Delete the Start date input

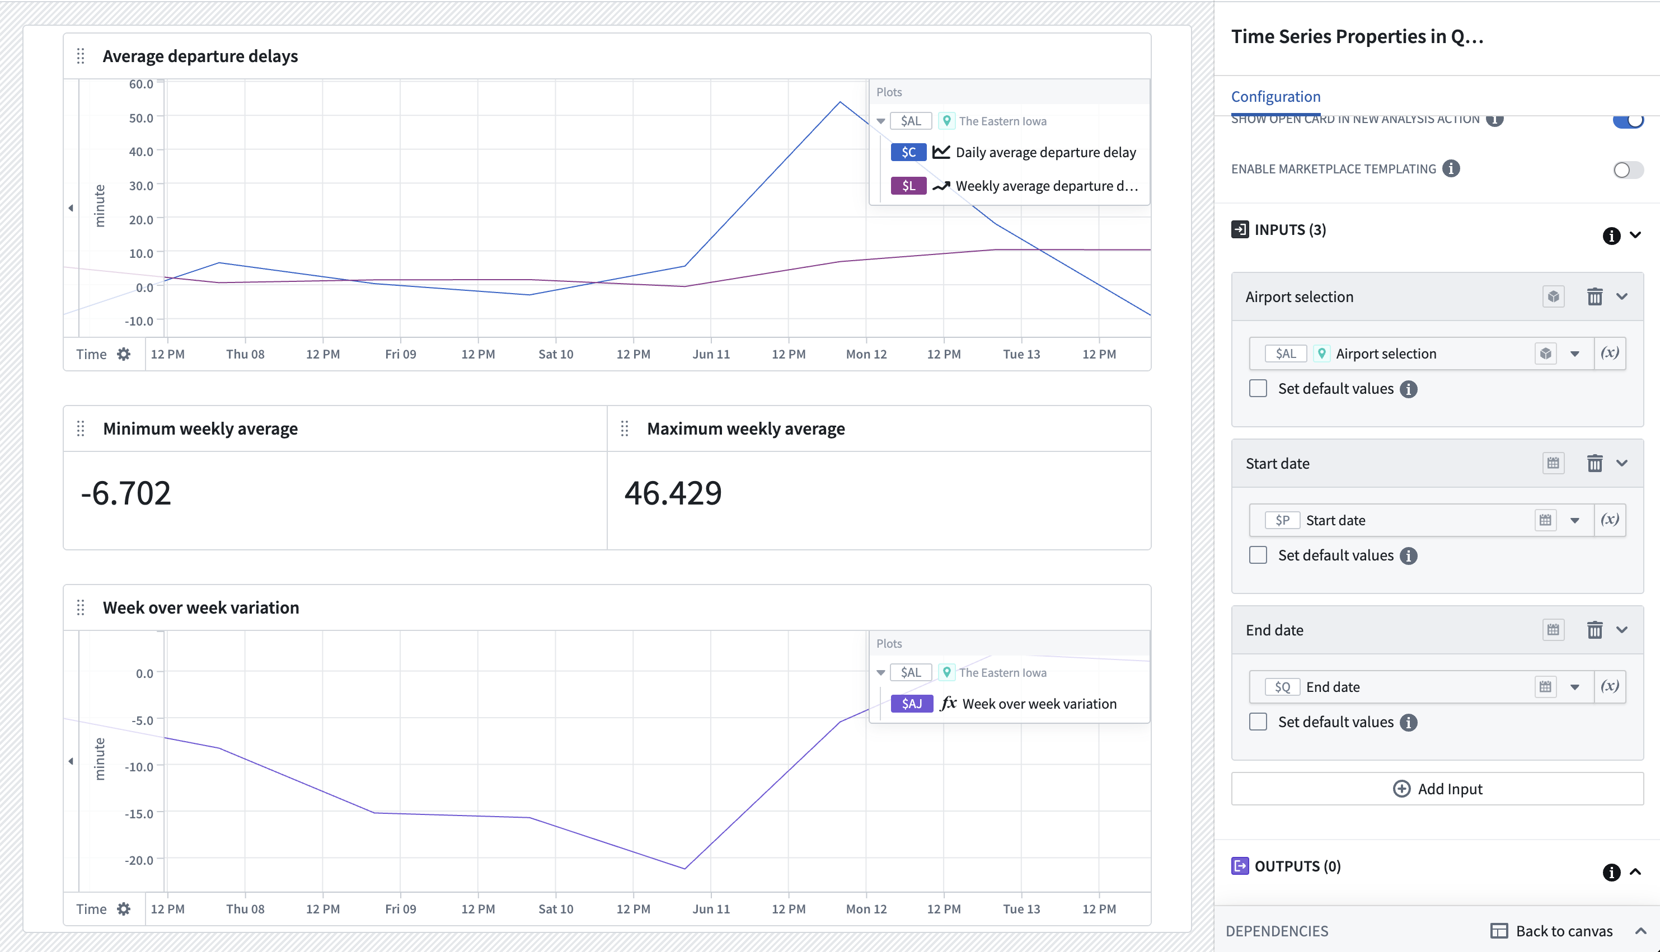[x=1595, y=464]
